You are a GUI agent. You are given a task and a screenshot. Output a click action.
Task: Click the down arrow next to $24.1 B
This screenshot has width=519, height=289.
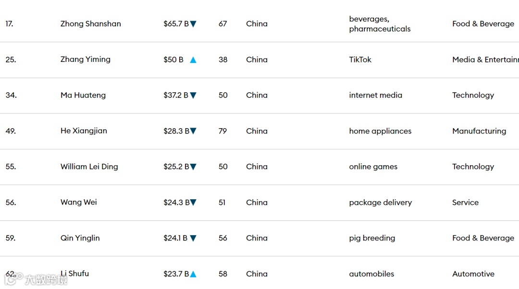pos(193,238)
